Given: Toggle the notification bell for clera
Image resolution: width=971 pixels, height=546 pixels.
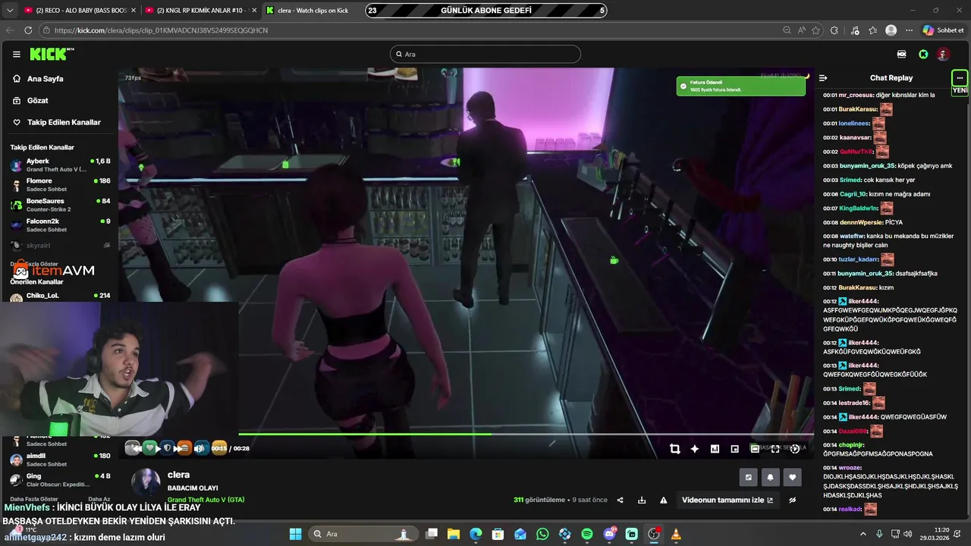Looking at the screenshot, I should (771, 477).
